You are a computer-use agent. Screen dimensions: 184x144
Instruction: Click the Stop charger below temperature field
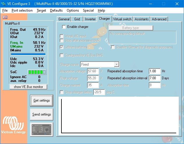(99, 92)
